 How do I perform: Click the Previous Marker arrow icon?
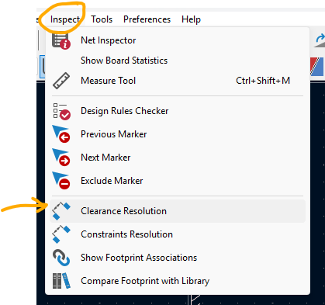(61, 134)
